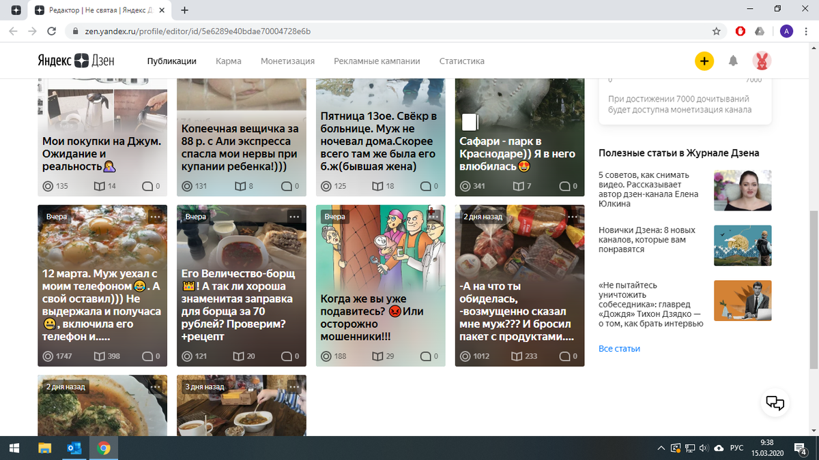819x460 pixels.
Task: Click views icon showing 188
Action: pyautogui.click(x=326, y=356)
